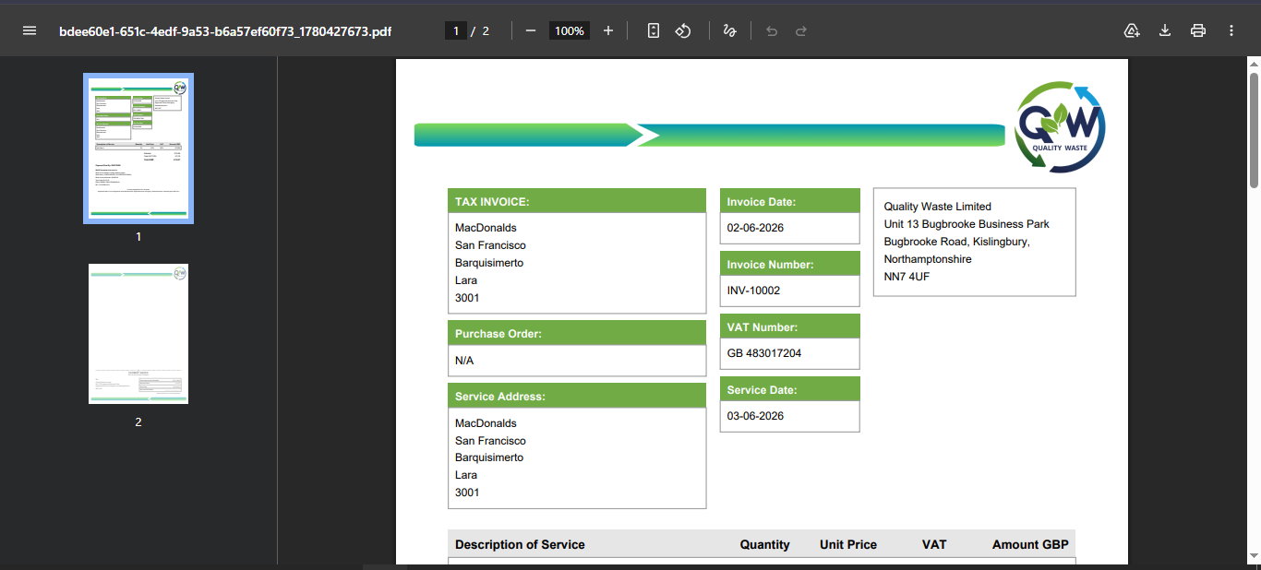
Task: Click the total page count 2
Action: [486, 30]
